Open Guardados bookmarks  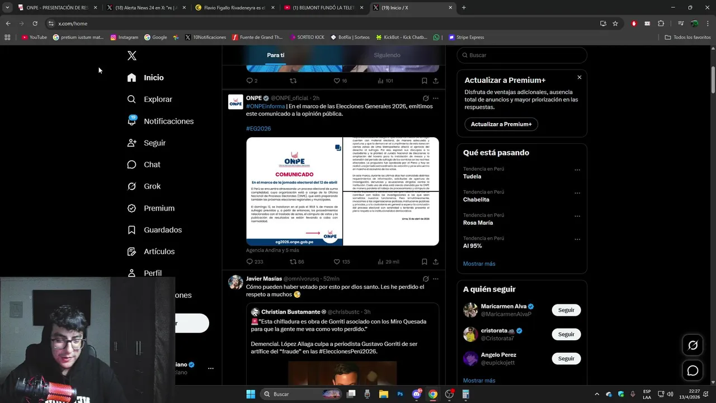click(154, 230)
